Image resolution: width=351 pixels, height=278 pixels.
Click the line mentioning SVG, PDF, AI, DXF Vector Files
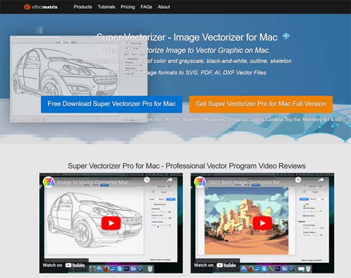coord(187,73)
